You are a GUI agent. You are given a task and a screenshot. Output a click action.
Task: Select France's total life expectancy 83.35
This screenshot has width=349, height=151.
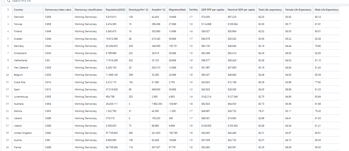[261, 147]
